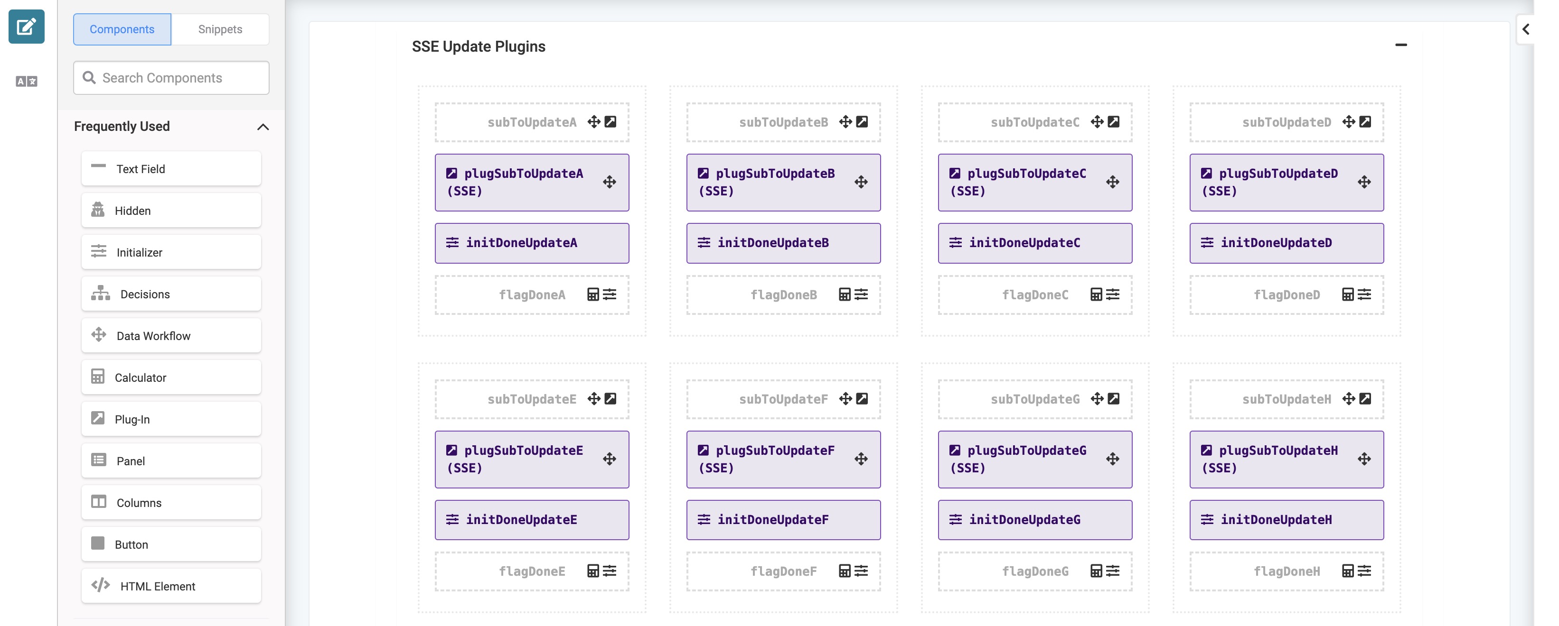The width and height of the screenshot is (1559, 626).
Task: Select the Text Field component
Action: [x=171, y=169]
